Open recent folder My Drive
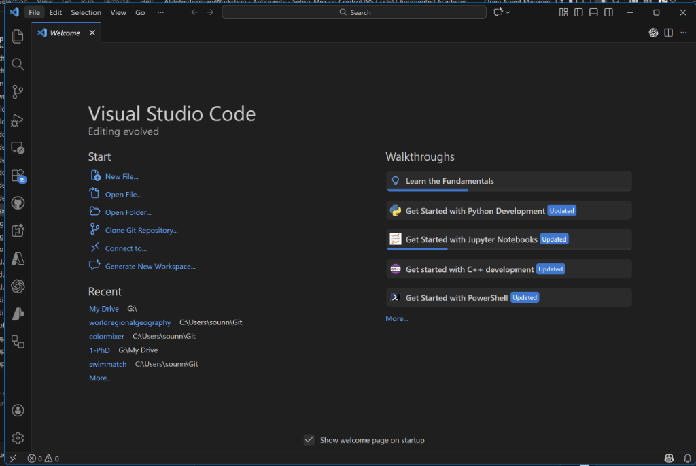696x466 pixels. [x=104, y=309]
